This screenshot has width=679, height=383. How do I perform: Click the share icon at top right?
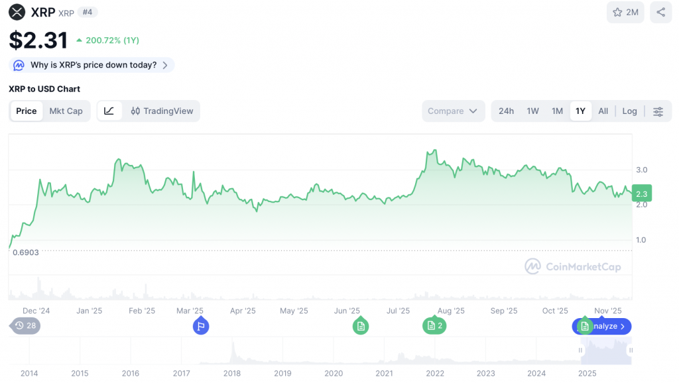coord(660,13)
